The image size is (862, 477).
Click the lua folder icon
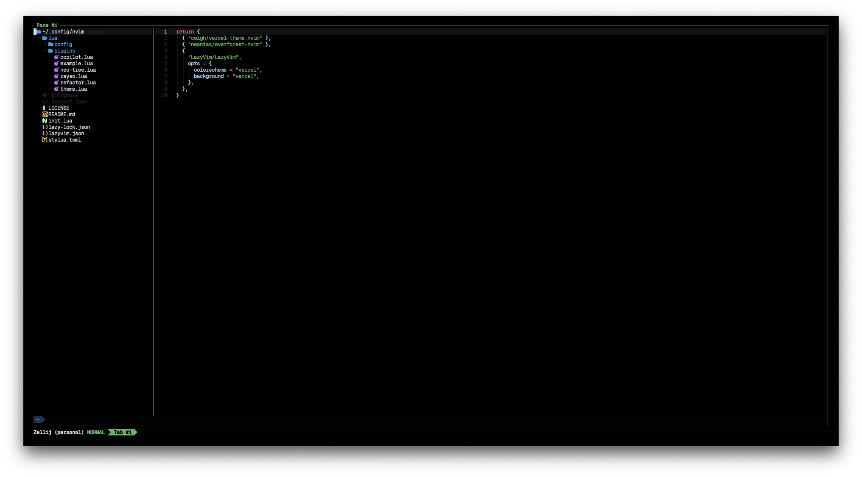pyautogui.click(x=45, y=38)
